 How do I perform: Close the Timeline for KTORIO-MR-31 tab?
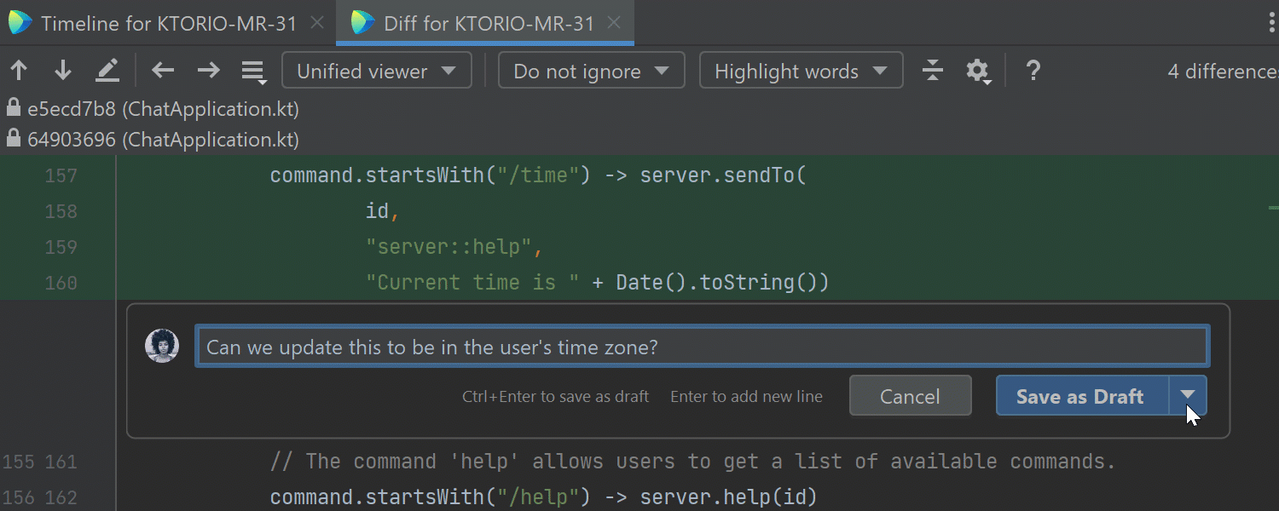pyautogui.click(x=317, y=23)
